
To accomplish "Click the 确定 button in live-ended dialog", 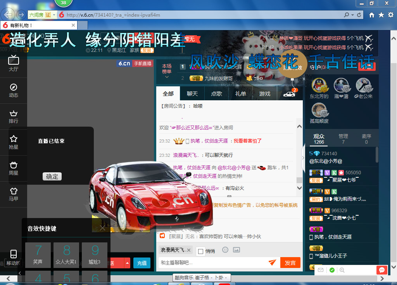I will 52,177.
